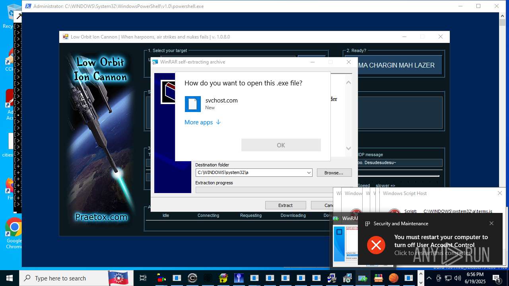Click the red error icon in notification
This screenshot has width=509, height=286.
(376, 245)
